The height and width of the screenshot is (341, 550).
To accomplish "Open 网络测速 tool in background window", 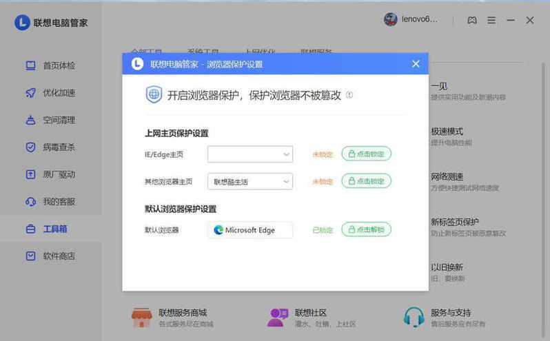I will (x=465, y=182).
